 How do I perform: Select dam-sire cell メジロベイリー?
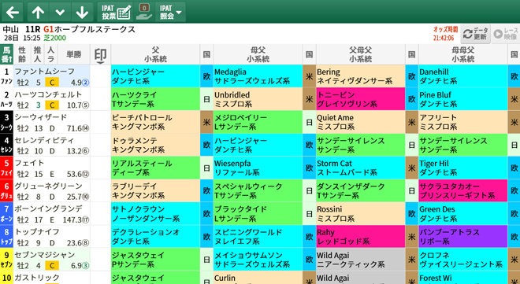(258, 122)
